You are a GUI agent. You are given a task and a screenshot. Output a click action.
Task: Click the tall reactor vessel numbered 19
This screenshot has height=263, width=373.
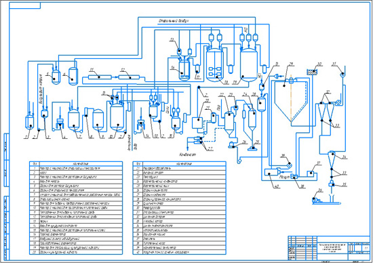[249, 64]
